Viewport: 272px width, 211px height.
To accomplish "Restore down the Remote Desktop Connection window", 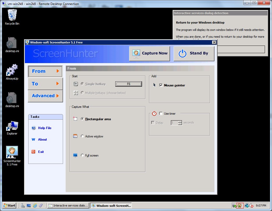I will tap(254, 3).
